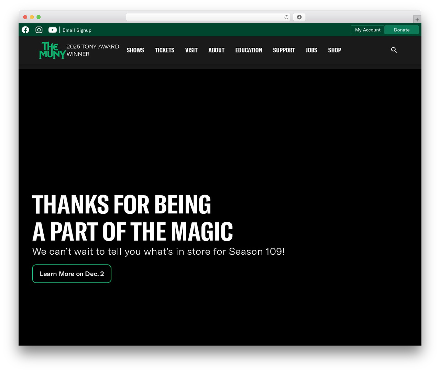Click the search magnifier icon

pos(394,50)
